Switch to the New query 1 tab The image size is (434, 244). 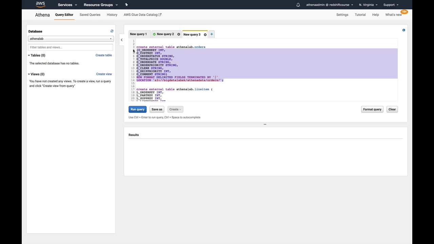coord(138,34)
